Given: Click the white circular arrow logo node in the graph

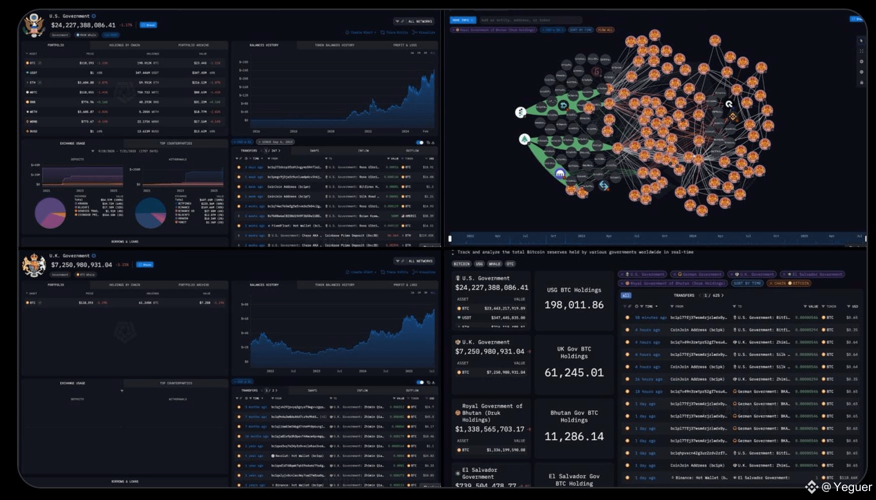Looking at the screenshot, I should [x=729, y=104].
